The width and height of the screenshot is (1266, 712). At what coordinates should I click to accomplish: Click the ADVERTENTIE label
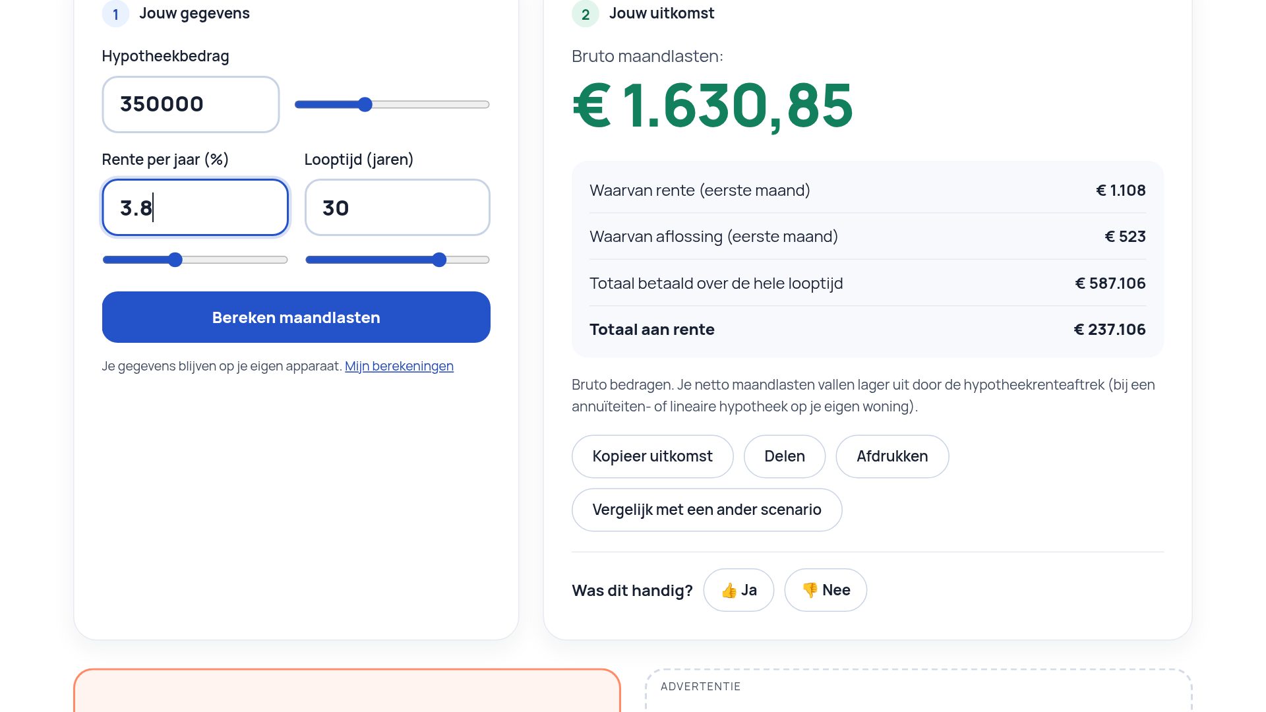700,686
